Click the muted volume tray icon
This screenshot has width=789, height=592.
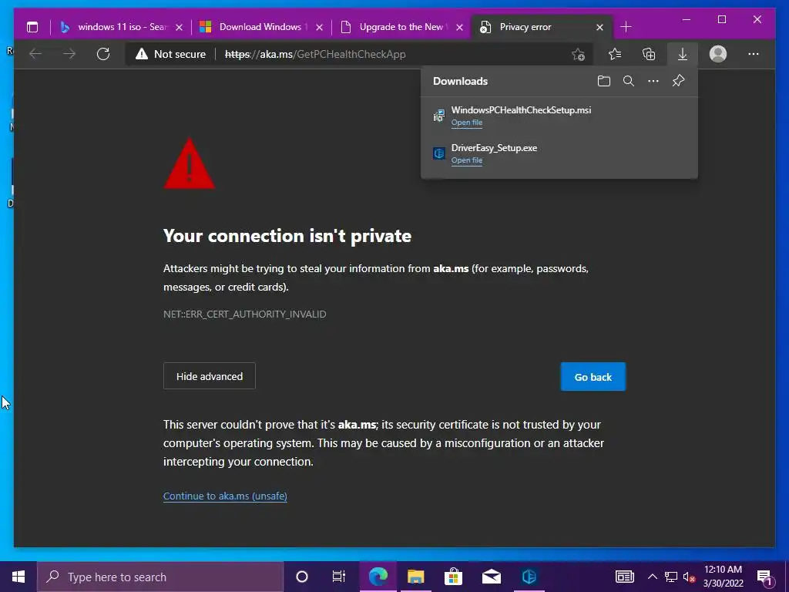click(689, 577)
